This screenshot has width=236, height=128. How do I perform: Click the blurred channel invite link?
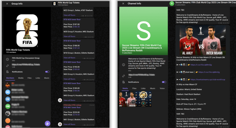coord(141,75)
